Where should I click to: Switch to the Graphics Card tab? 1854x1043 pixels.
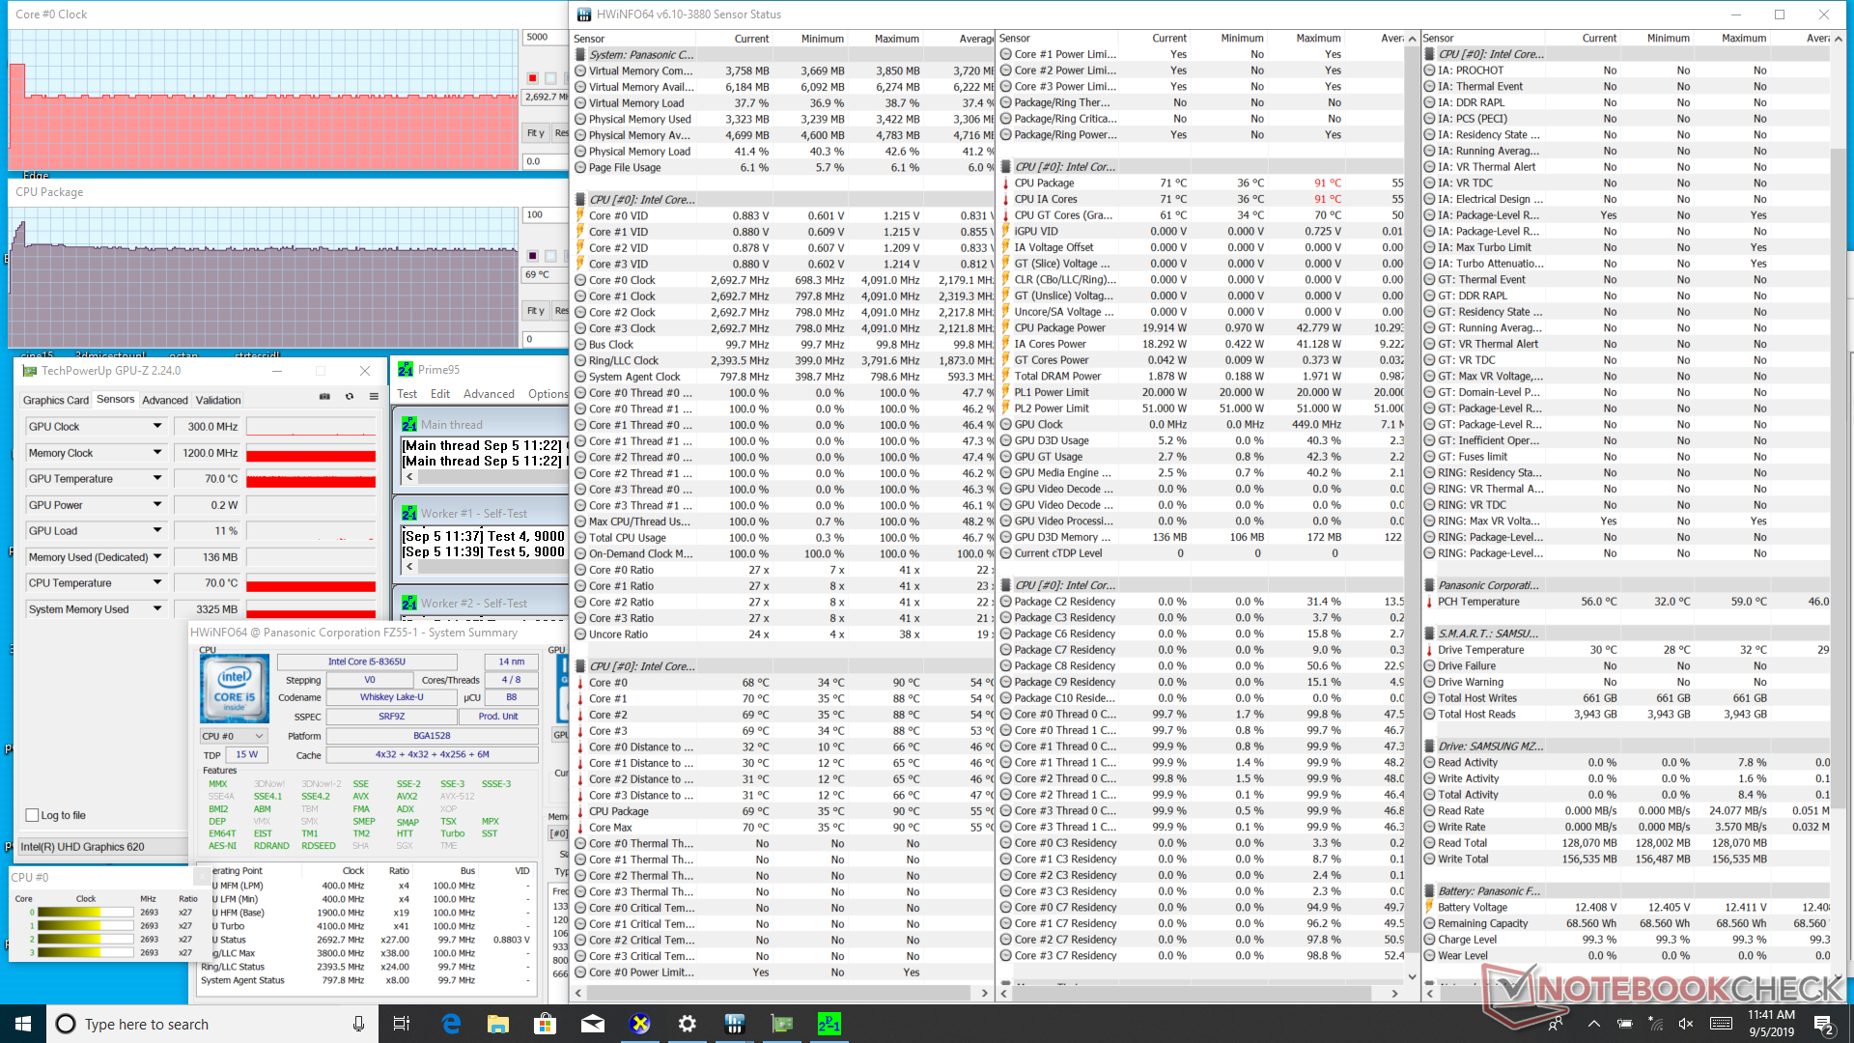55,400
